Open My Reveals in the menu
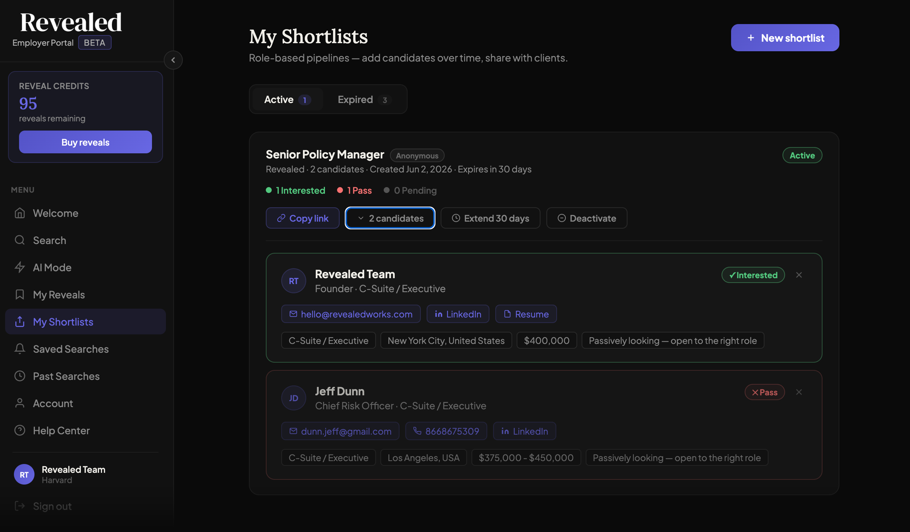This screenshot has height=532, width=910. coord(85,295)
